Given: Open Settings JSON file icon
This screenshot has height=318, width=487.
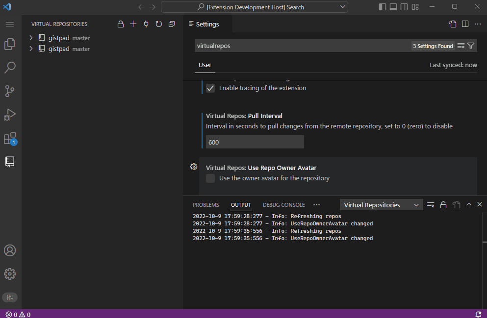Looking at the screenshot, I should pyautogui.click(x=453, y=24).
